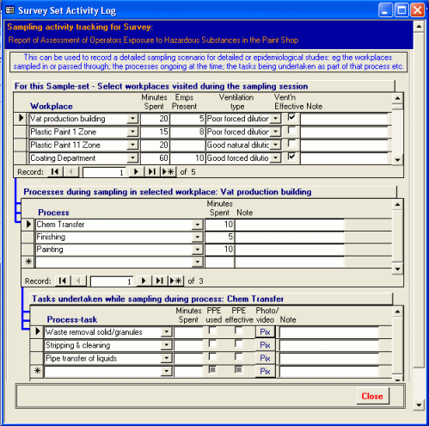Open Pix button on new task row
The width and height of the screenshot is (429, 426).
tap(265, 371)
